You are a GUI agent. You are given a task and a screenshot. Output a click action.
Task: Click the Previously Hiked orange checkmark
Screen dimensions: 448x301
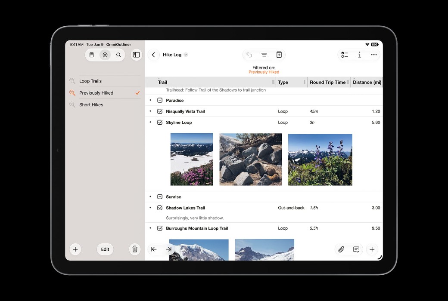(137, 93)
